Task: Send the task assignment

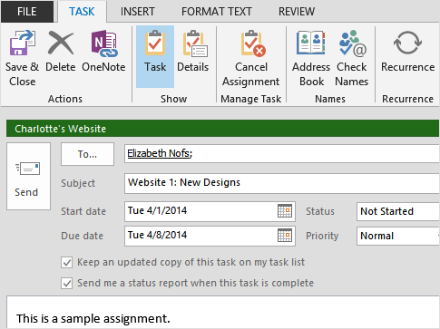Action: click(28, 176)
